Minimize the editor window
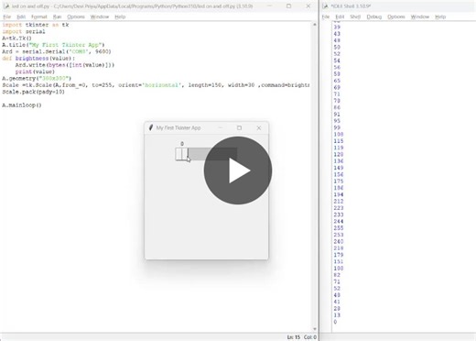This screenshot has height=341, width=476. click(x=269, y=6)
